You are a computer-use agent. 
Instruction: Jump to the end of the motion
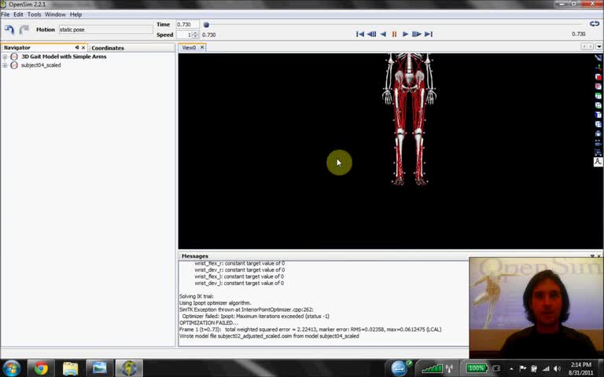pos(429,35)
